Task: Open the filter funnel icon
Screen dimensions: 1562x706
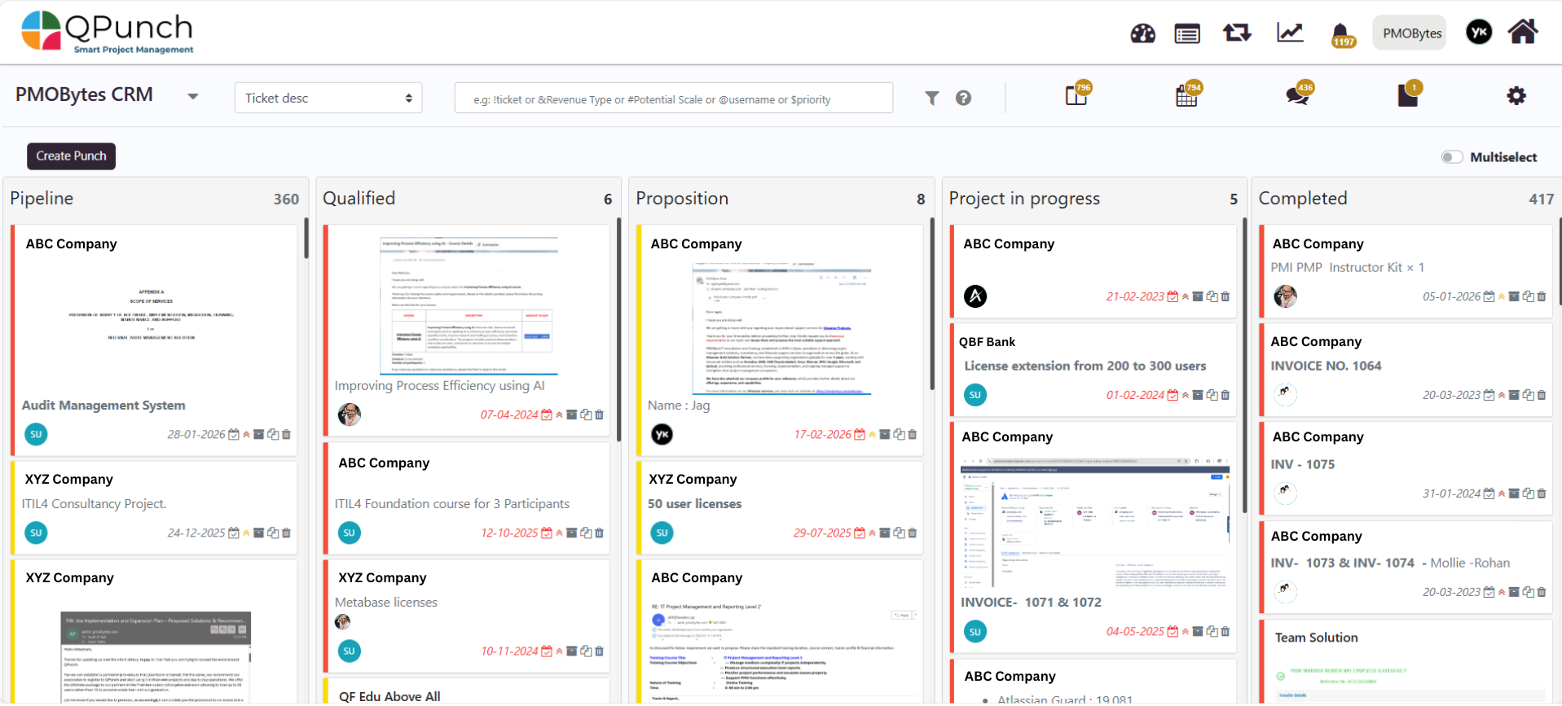Action: (x=931, y=99)
